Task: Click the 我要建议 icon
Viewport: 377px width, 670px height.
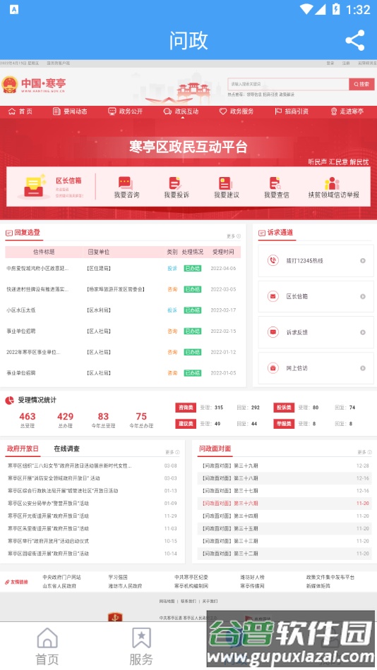Action: coord(225,183)
